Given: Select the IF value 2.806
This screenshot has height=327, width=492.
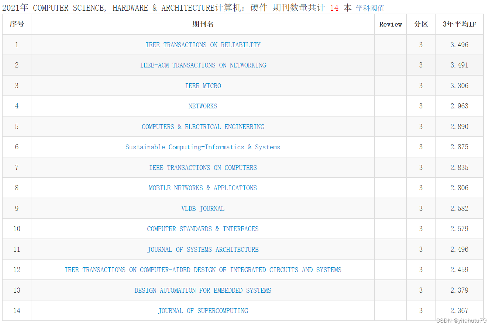Looking at the screenshot, I should coord(460,188).
